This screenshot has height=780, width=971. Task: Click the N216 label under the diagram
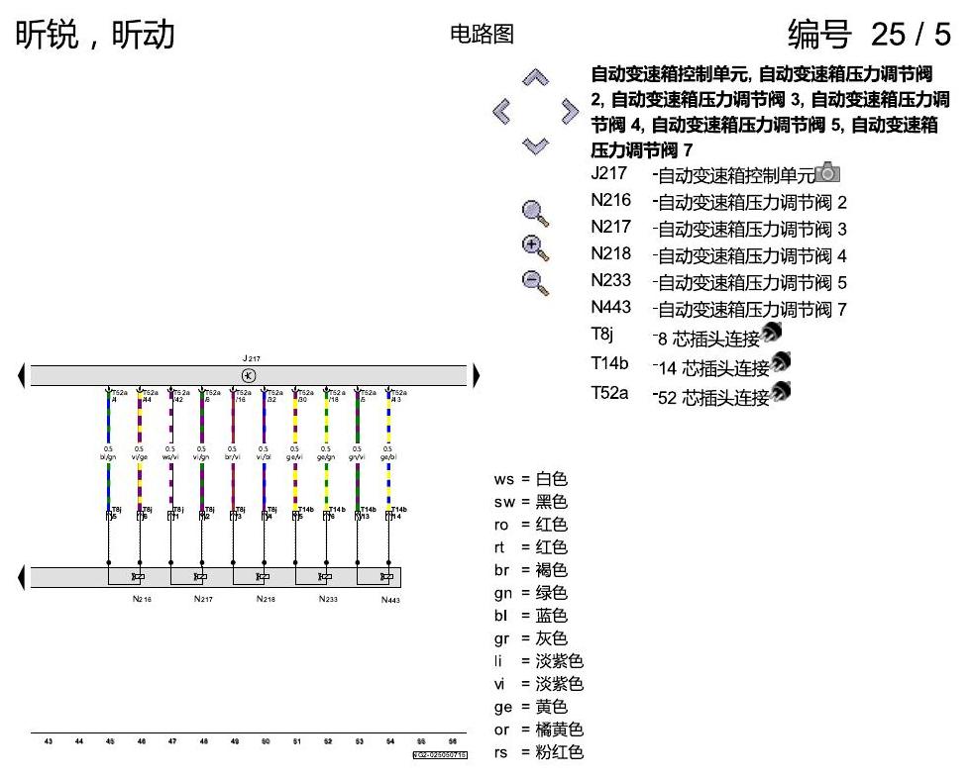142,599
